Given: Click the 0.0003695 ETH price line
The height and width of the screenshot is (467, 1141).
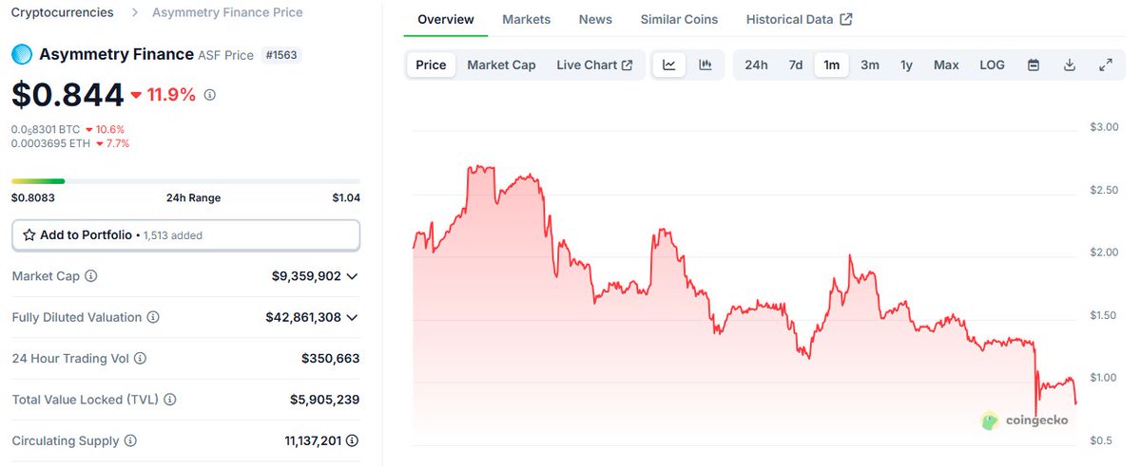Looking at the screenshot, I should [69, 143].
